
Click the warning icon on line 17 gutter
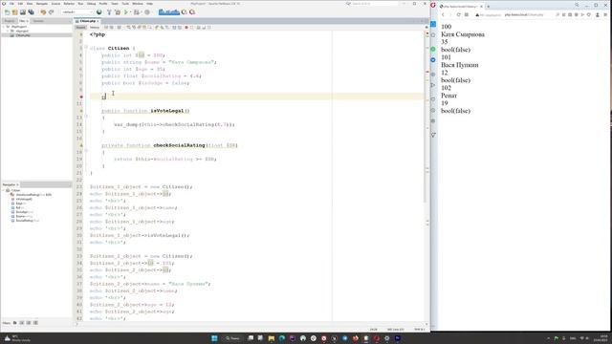point(81,145)
